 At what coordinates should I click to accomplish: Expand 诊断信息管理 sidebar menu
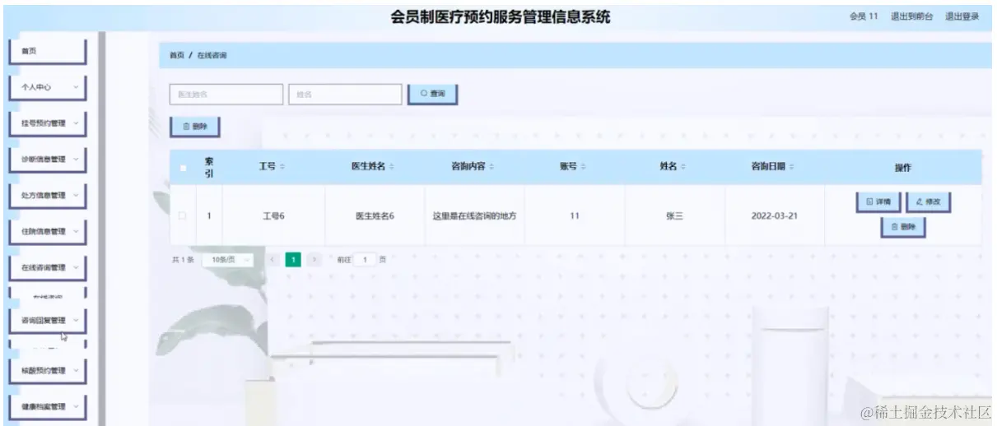point(48,160)
